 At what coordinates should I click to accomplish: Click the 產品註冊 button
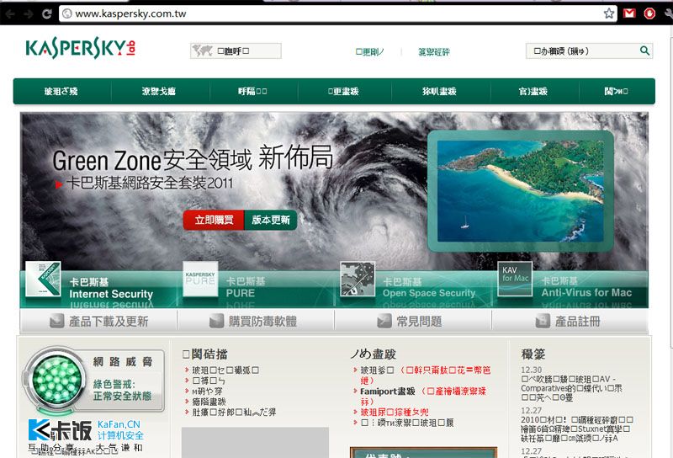click(570, 321)
